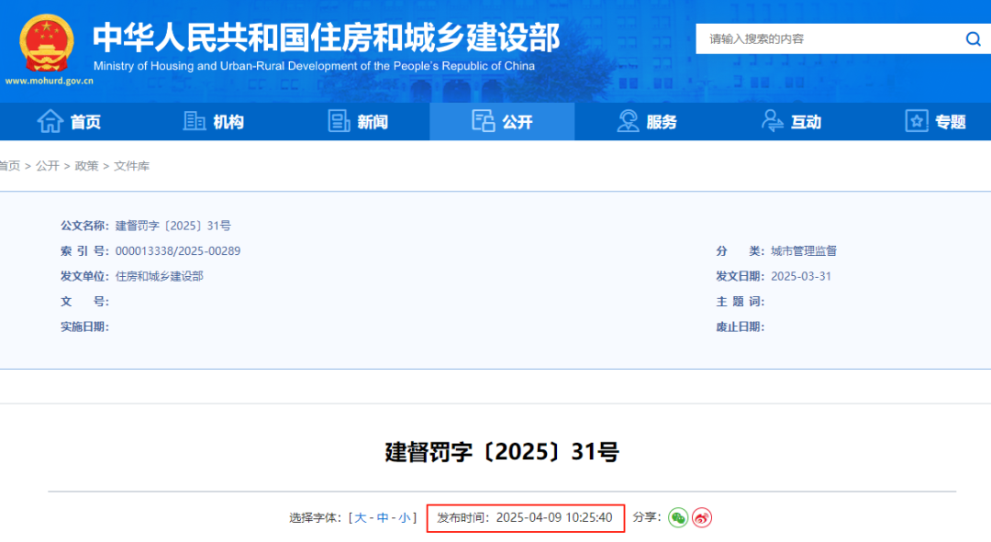Click the 互动 interaction icon

click(773, 121)
